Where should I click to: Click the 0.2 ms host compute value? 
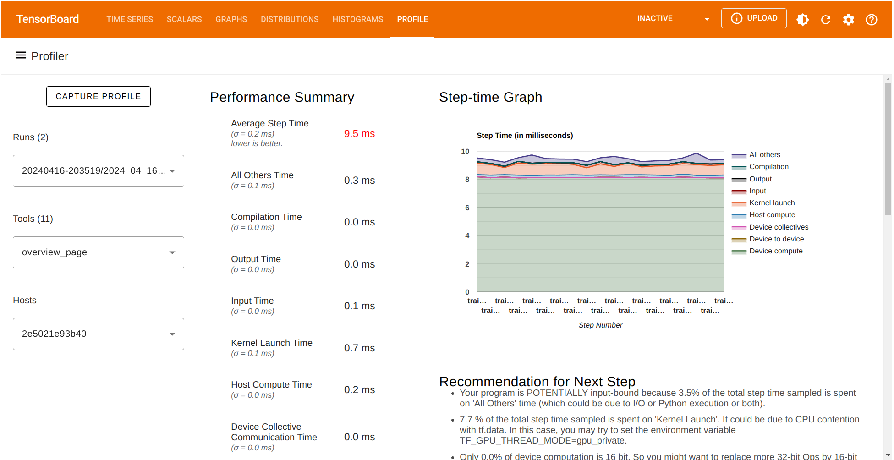point(359,390)
